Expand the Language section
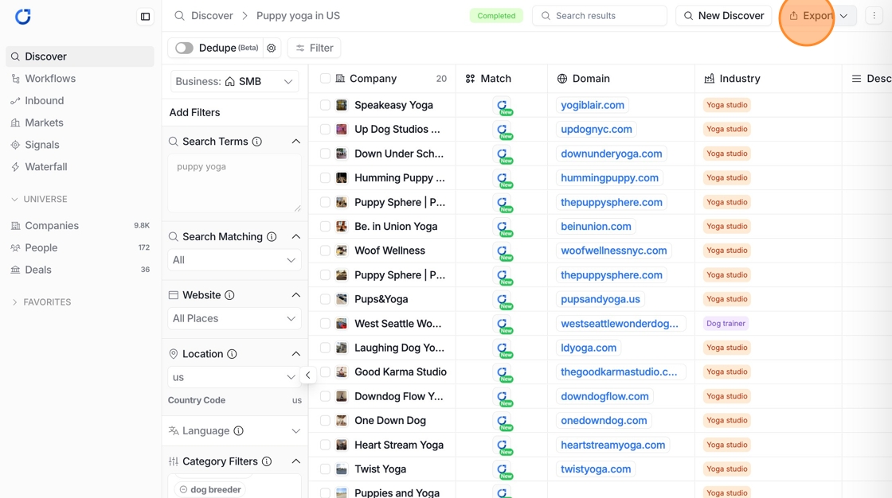This screenshot has width=892, height=498. (295, 431)
